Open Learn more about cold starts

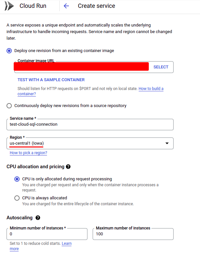point(67,244)
